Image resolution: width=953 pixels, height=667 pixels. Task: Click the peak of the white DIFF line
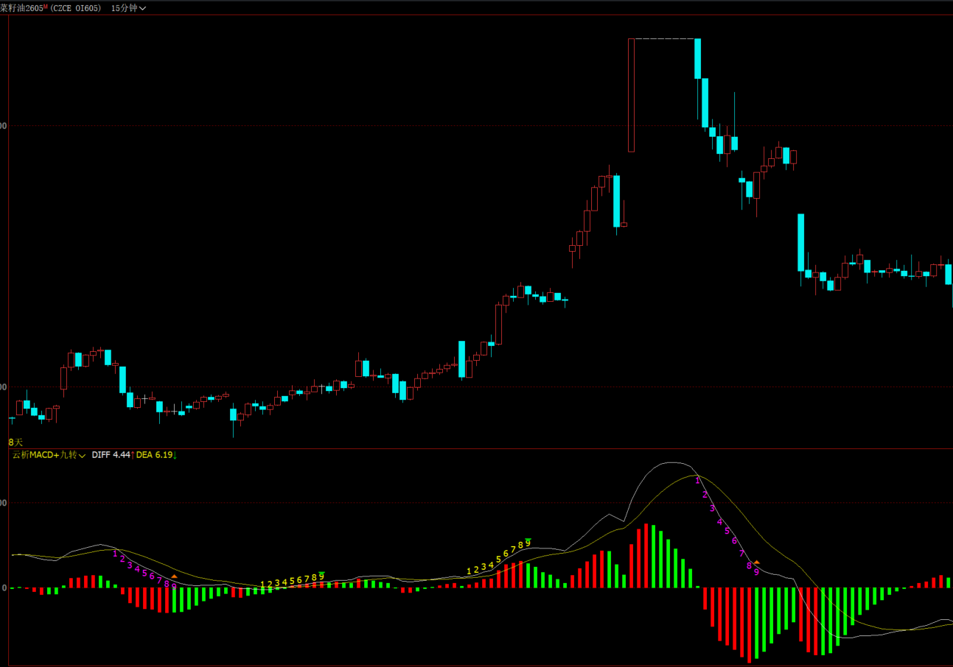(671, 462)
